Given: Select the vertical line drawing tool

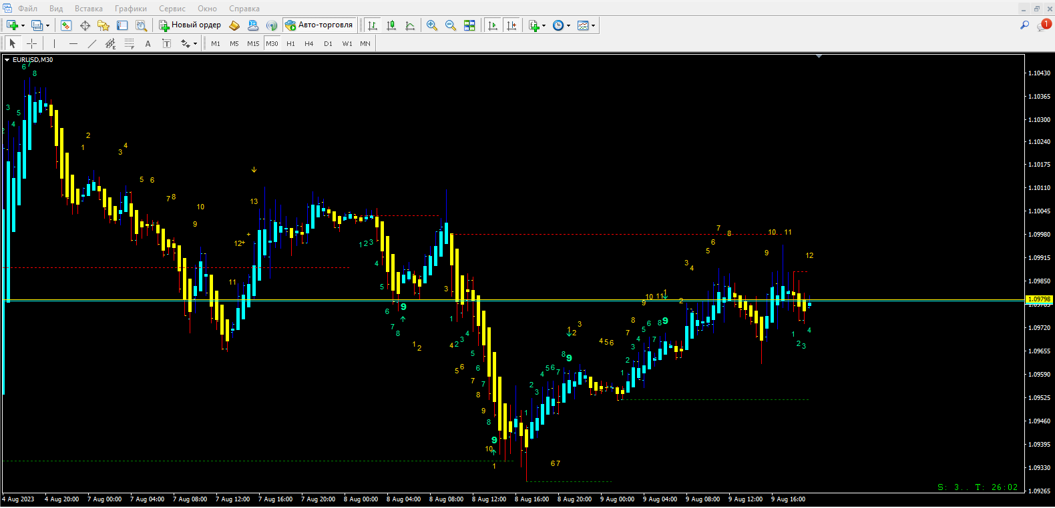Looking at the screenshot, I should pos(54,43).
